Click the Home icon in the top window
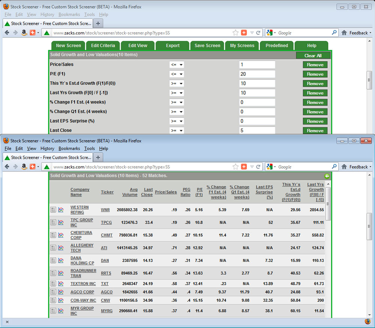Image resolution: width=375 pixels, height=328 pixels. tap(344, 33)
